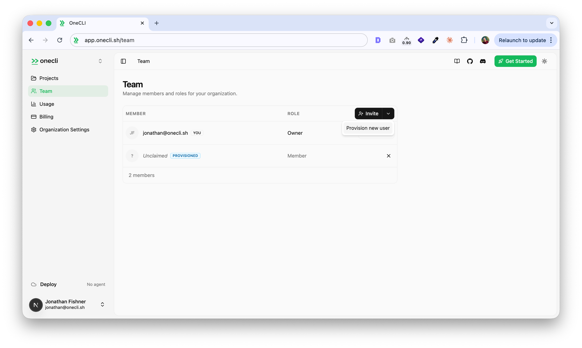The width and height of the screenshot is (582, 348).
Task: Click the eyedropper extension icon
Action: pos(435,40)
